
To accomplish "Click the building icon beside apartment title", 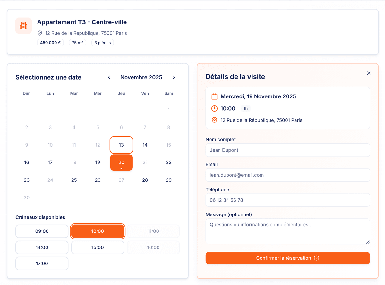I will click(23, 26).
